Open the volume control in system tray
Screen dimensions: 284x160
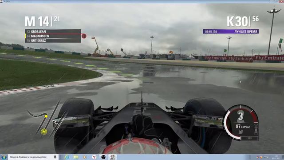[x=268, y=157]
